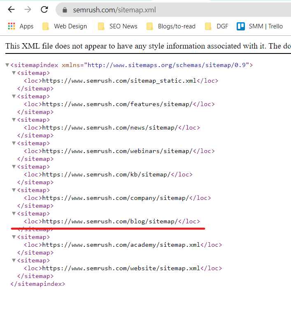Open the Web Design bookmarks folder
The width and height of the screenshot is (291, 336).
click(65, 26)
